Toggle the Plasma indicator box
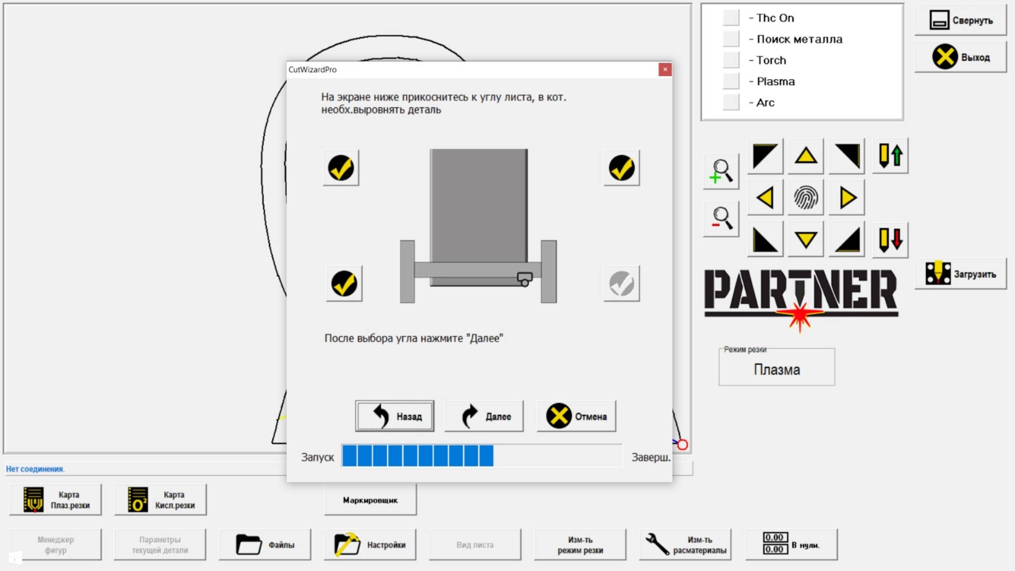 tap(731, 81)
